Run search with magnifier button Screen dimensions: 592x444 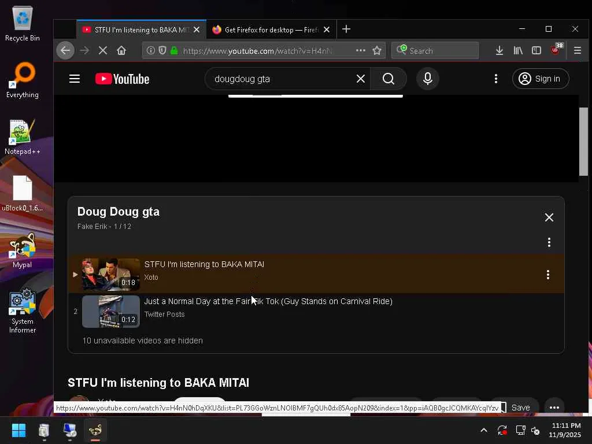(x=388, y=79)
